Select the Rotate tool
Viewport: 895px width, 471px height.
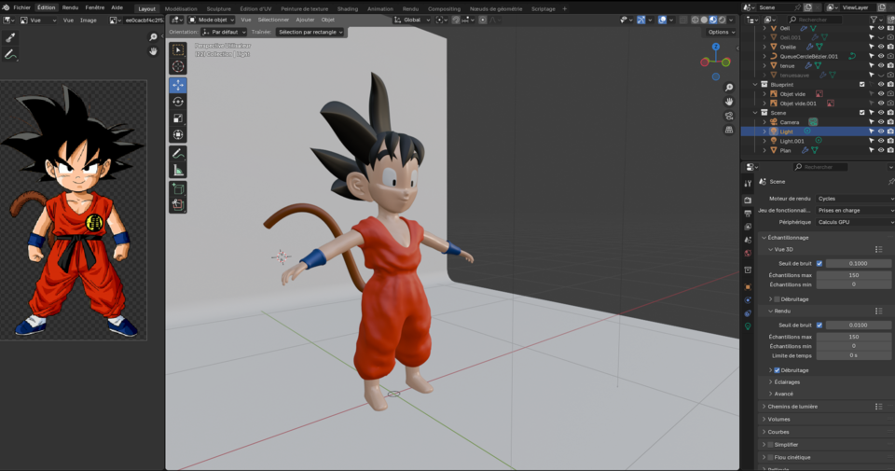(x=178, y=101)
